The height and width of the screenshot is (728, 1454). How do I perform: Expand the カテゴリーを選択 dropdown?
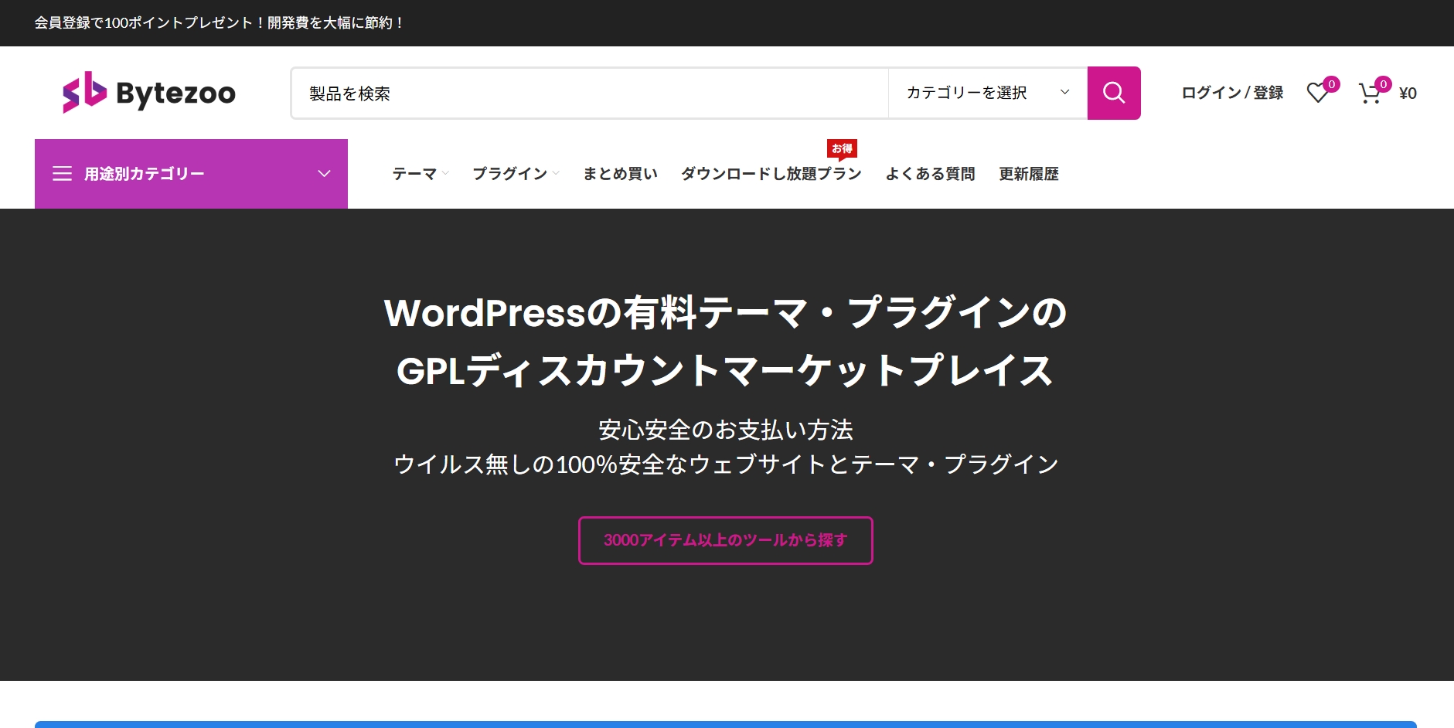click(x=987, y=93)
